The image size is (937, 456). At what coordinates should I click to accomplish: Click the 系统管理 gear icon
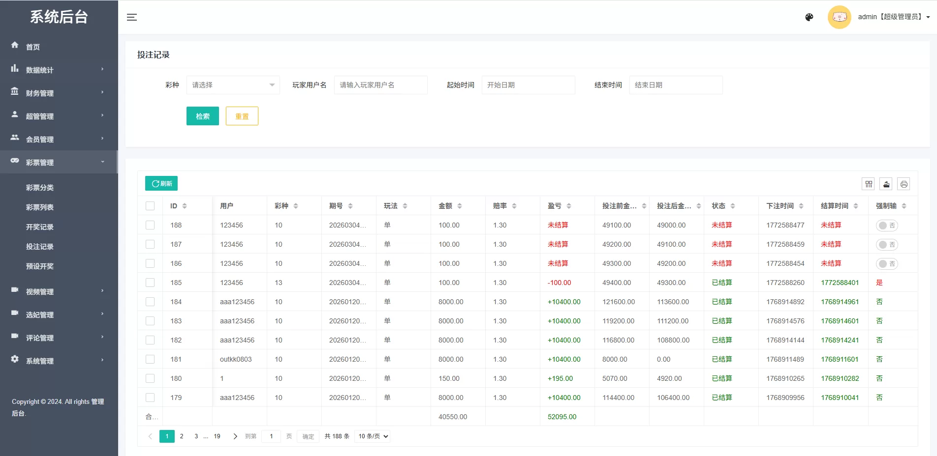coord(15,360)
